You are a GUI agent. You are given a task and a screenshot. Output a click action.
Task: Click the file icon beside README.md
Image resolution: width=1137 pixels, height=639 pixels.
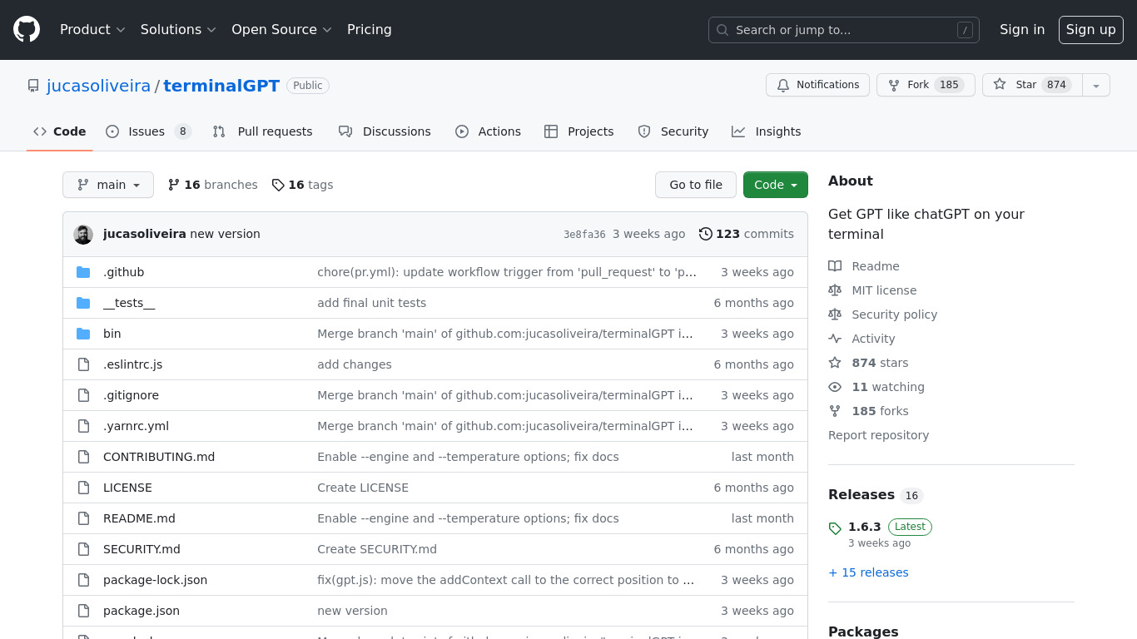pos(83,518)
